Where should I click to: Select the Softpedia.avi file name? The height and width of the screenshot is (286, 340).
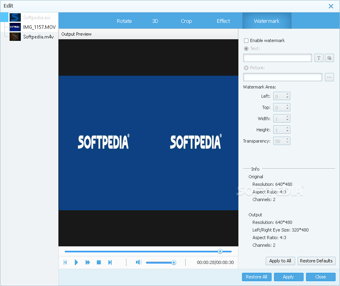tap(37, 18)
